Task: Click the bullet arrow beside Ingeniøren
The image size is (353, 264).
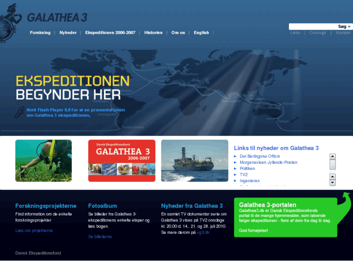Action: click(235, 181)
